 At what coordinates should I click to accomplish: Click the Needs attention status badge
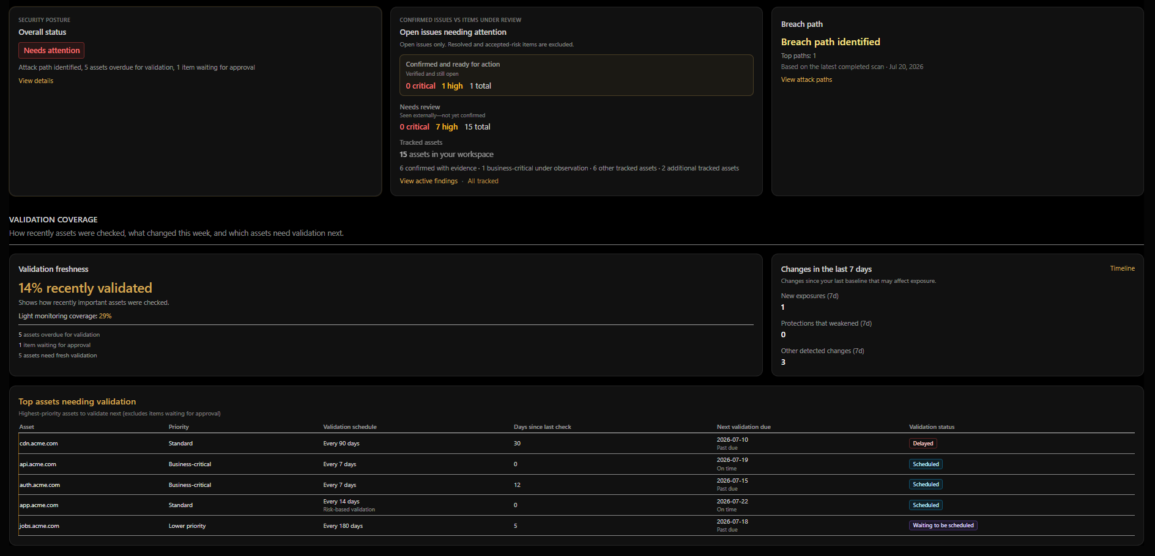[x=51, y=50]
